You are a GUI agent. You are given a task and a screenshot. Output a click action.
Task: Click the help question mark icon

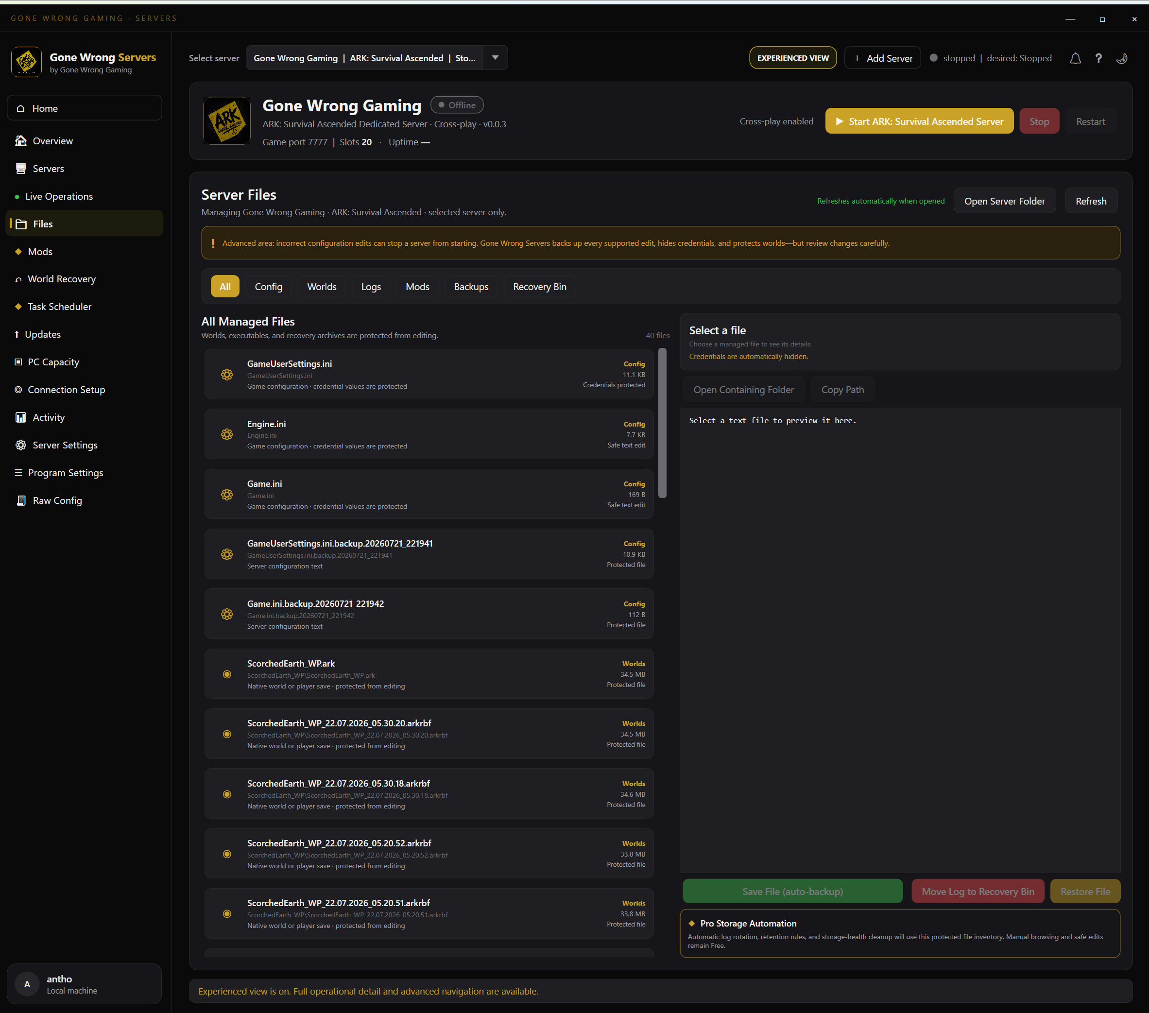tap(1098, 58)
